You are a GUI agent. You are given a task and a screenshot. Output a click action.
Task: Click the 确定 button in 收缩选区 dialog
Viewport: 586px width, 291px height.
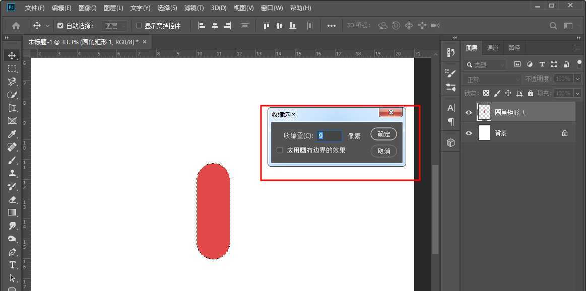click(x=383, y=134)
